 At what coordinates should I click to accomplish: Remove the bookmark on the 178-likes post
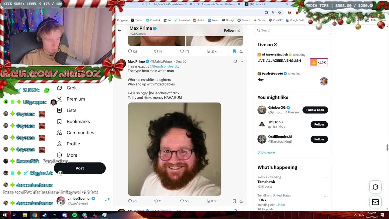click(234, 51)
